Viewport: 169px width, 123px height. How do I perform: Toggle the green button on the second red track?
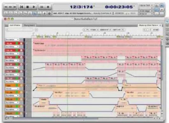(17, 50)
